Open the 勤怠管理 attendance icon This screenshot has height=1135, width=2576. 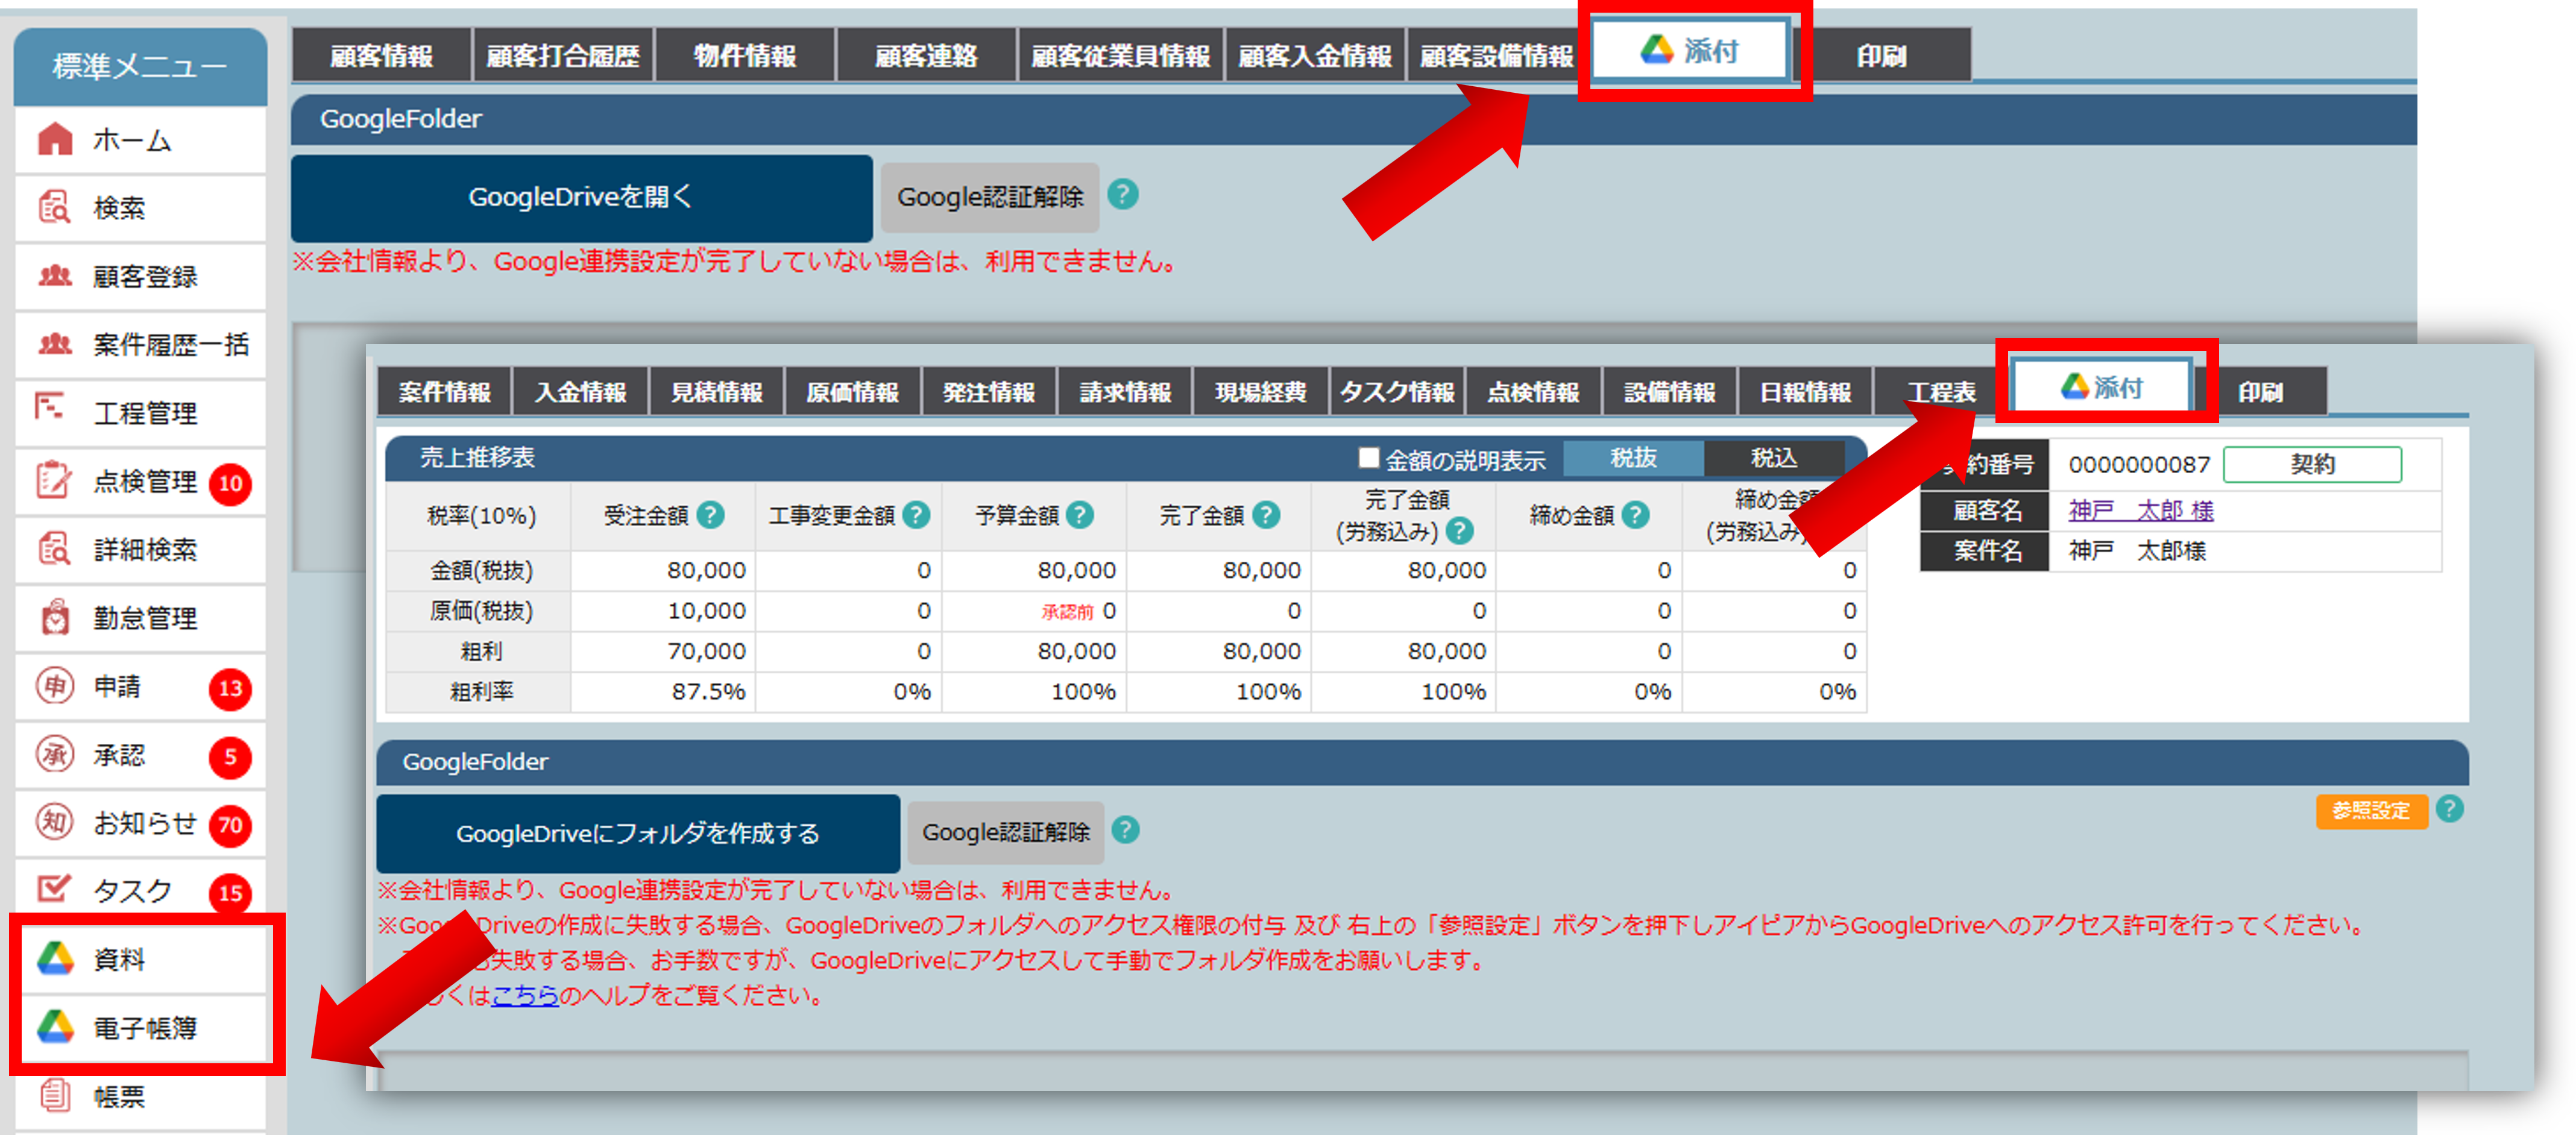[x=55, y=618]
